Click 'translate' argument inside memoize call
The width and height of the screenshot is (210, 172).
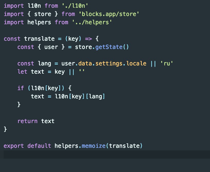(124, 146)
